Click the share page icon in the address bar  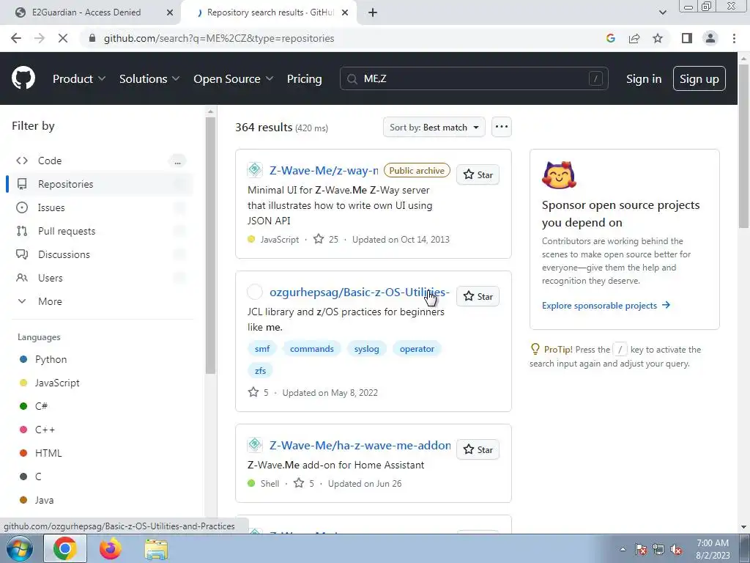tap(634, 38)
